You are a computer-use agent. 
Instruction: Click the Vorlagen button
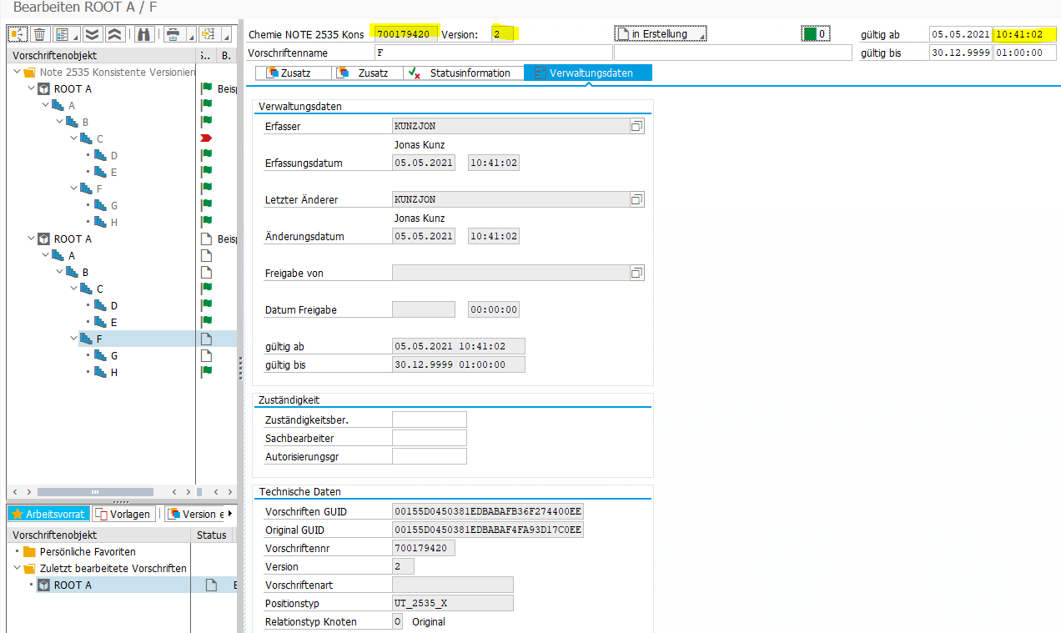coord(125,514)
